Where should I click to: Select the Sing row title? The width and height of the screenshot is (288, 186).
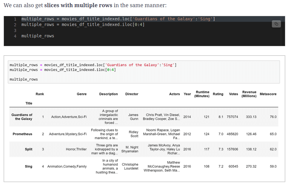coord(28,167)
